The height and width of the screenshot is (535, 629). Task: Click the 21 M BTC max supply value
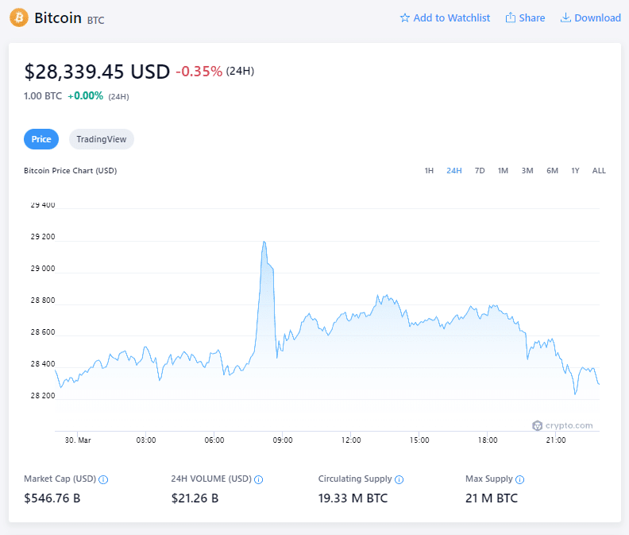[492, 498]
